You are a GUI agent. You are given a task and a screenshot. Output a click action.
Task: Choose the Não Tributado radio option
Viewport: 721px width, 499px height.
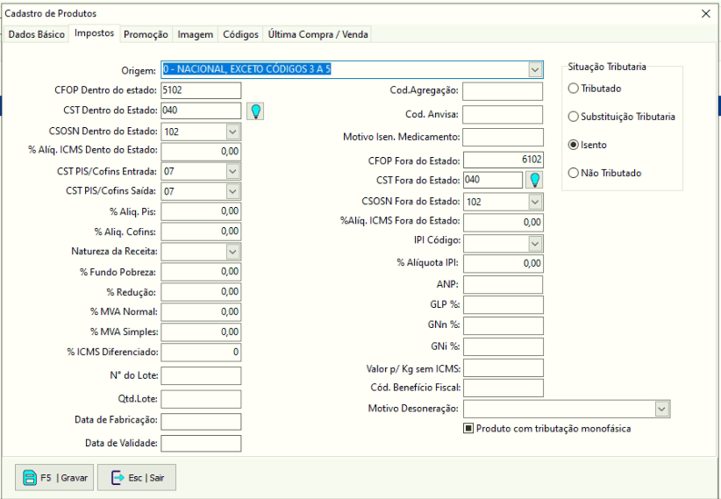click(574, 174)
